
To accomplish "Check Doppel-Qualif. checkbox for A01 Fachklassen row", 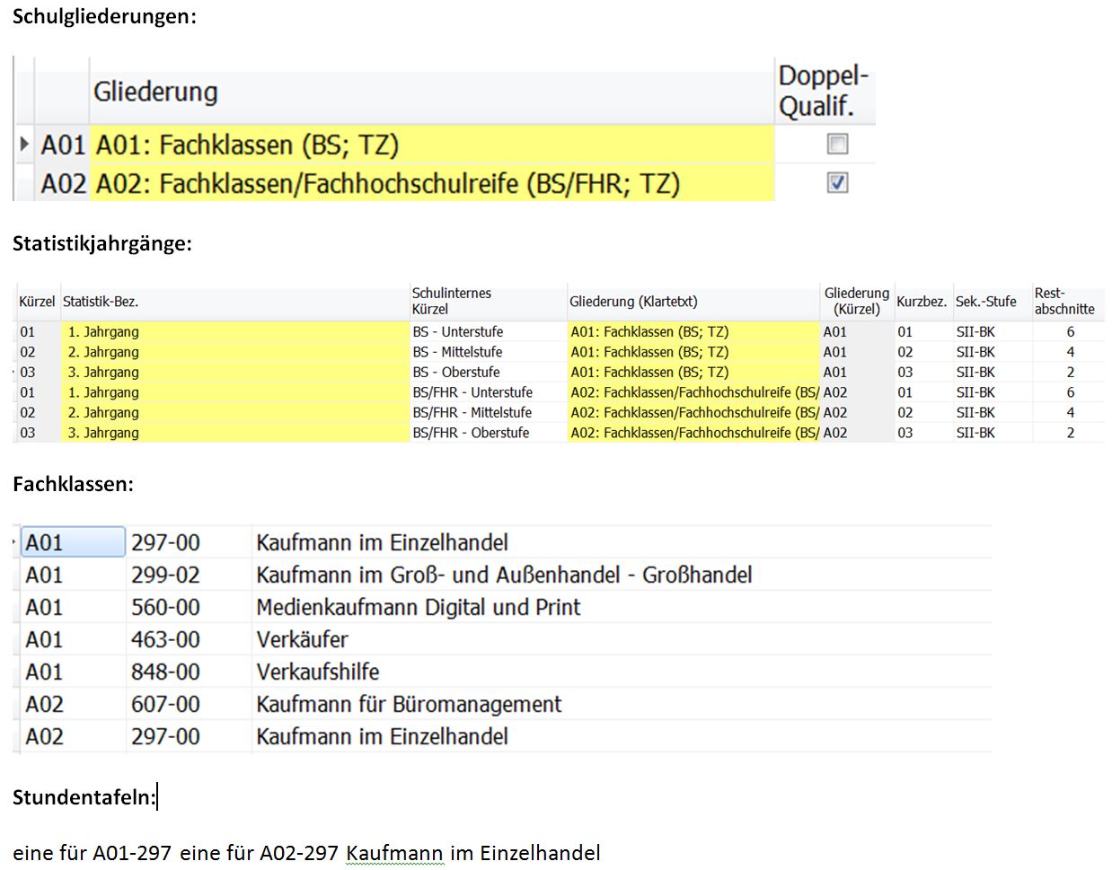I will pos(837,144).
